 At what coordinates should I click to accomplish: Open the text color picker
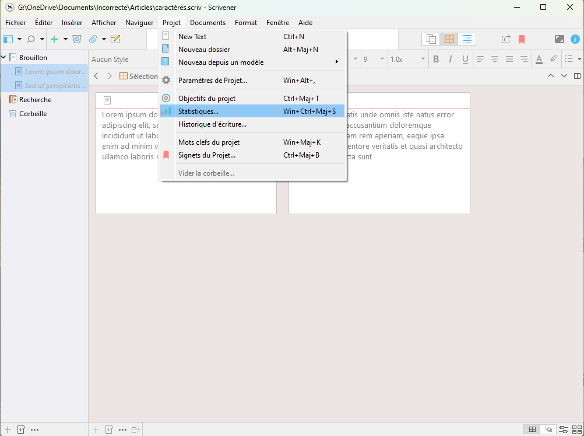click(x=539, y=59)
